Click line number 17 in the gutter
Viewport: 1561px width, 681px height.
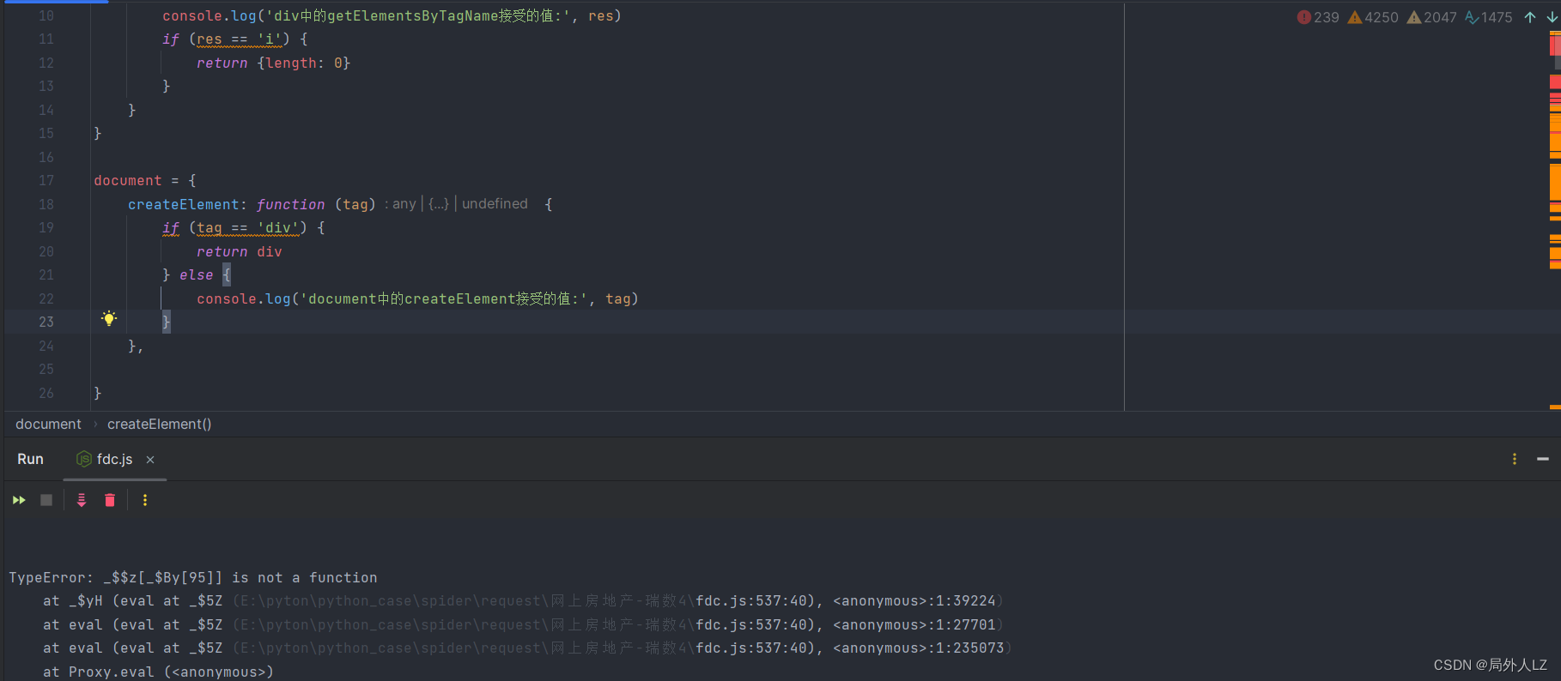point(46,181)
